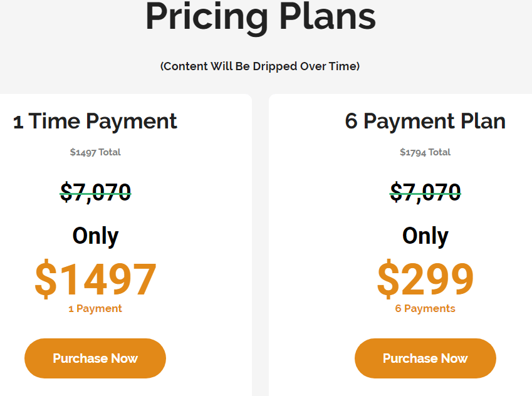Image resolution: width=532 pixels, height=396 pixels.
Task: Click Purchase Now under 6 Payment Plan
Action: 425,358
